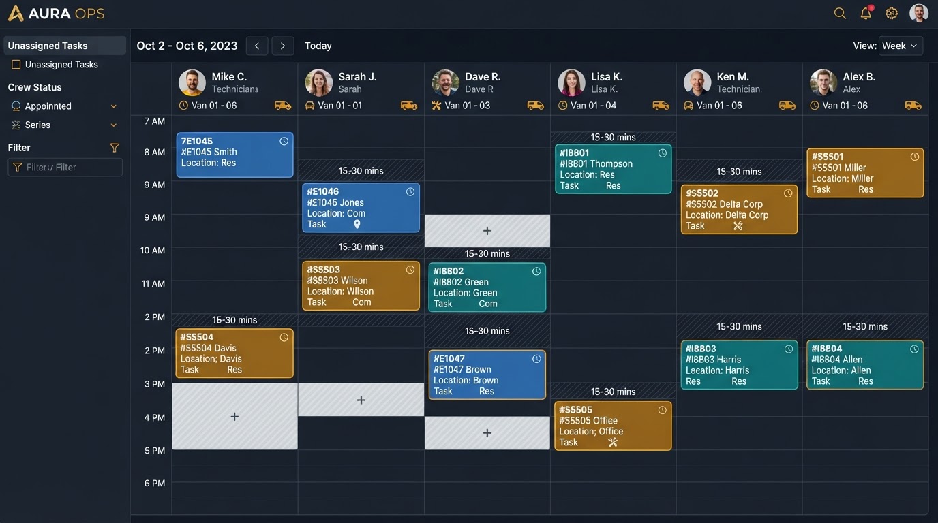This screenshot has height=523, width=938.
Task: Click the van truck icon under Lisa K.
Action: point(661,106)
